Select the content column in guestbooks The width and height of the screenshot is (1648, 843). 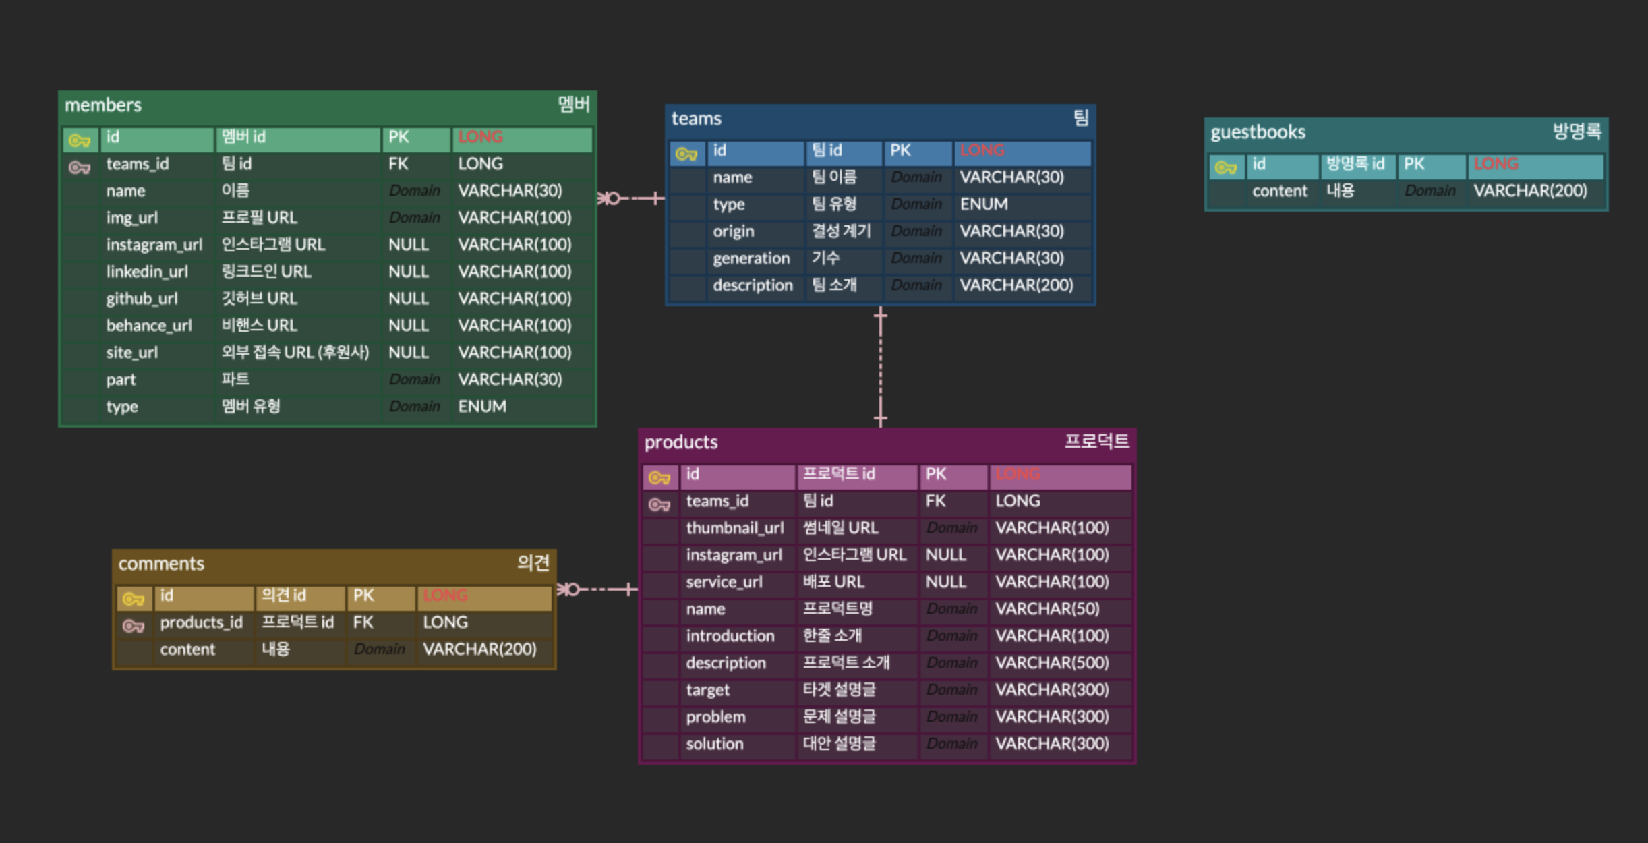(x=1279, y=191)
